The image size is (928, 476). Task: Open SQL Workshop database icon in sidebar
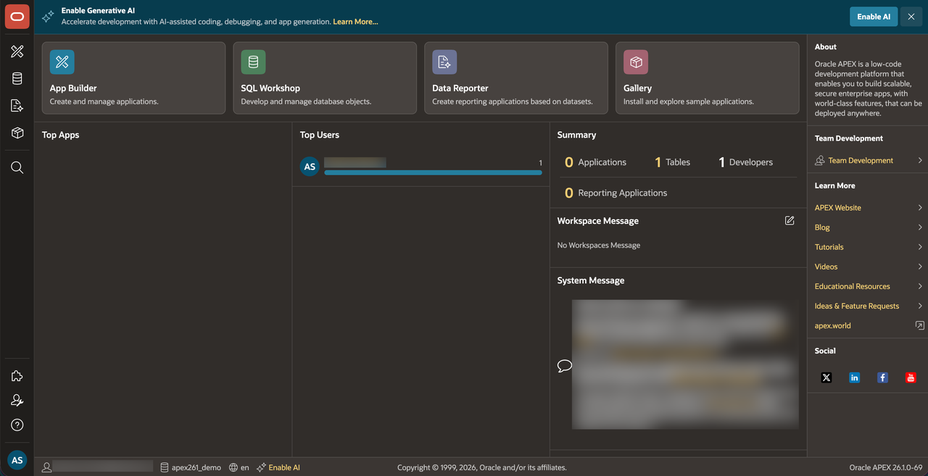pyautogui.click(x=17, y=79)
